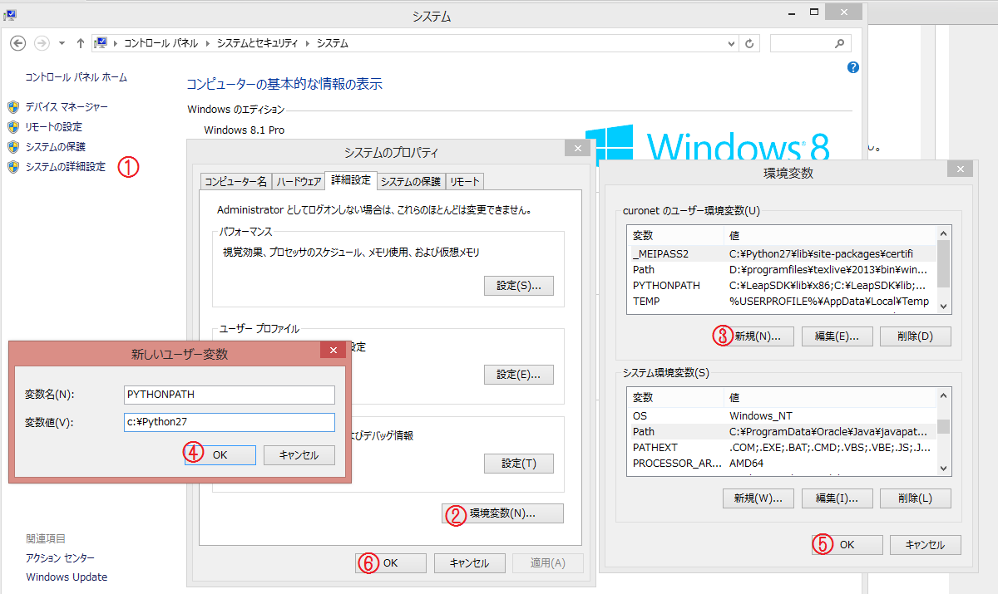The image size is (998, 594).
Task: Select system Path variable with Oracle Java value
Action: tap(782, 431)
